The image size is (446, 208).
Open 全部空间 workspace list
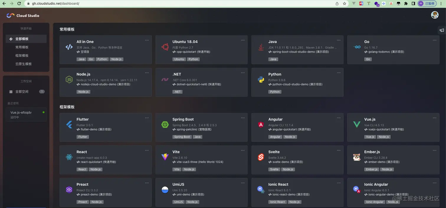[x=26, y=92]
